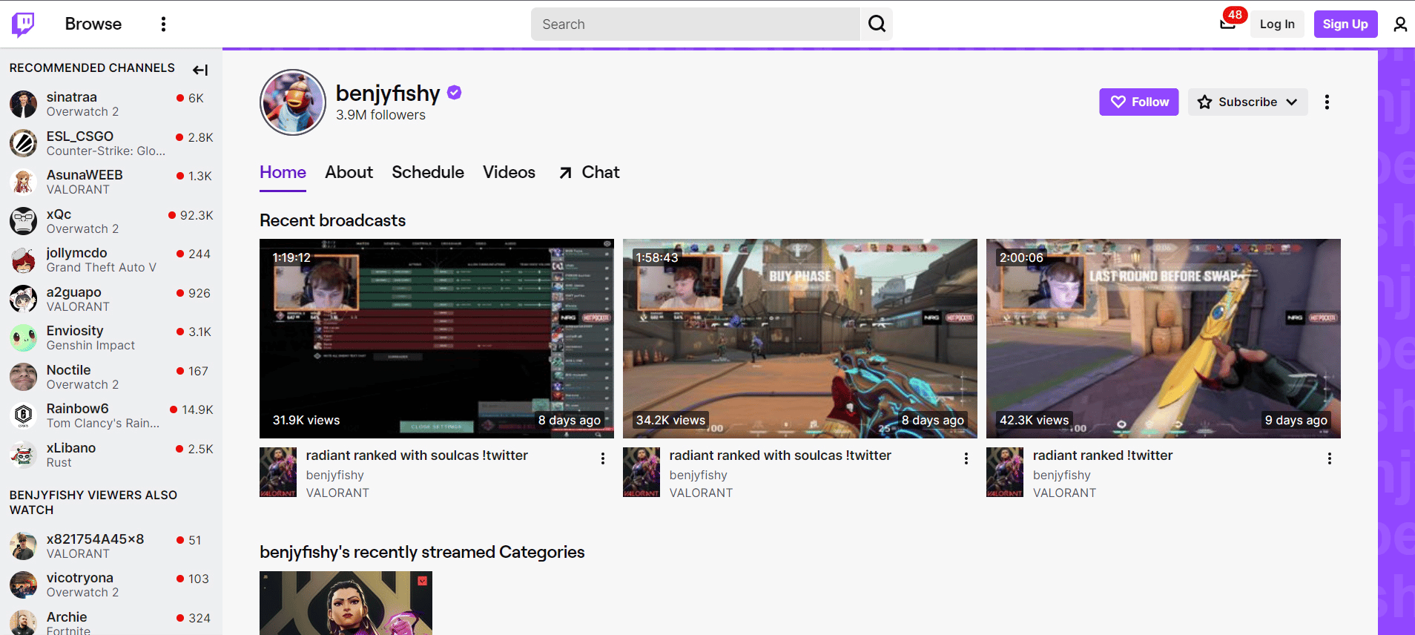Screen dimensions: 1415x635
Task: Open the About tab
Action: [349, 172]
